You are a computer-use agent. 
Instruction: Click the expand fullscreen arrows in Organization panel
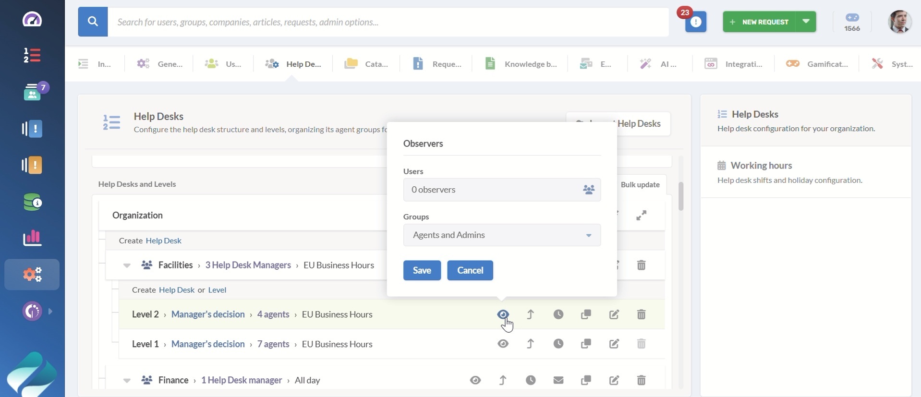pos(641,216)
